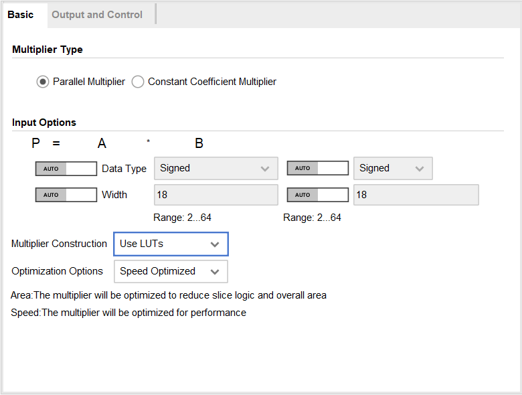The height and width of the screenshot is (395, 522).
Task: Click the Data Type label
Action: coord(124,169)
